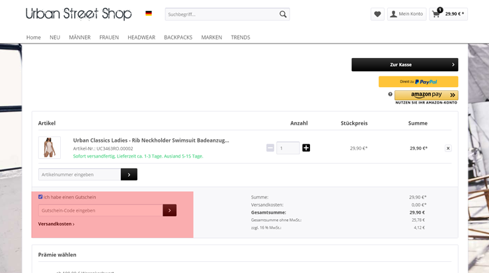The height and width of the screenshot is (273, 489).
Task: Open the swimsuit product thumbnail
Action: tap(50, 148)
